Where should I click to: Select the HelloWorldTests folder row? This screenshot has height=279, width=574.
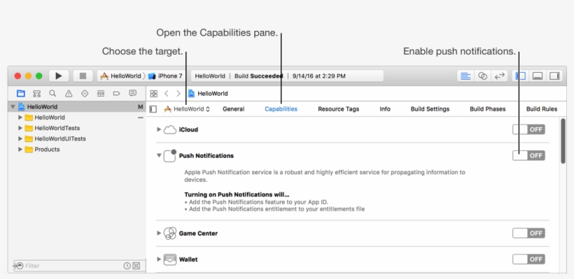tap(77, 128)
